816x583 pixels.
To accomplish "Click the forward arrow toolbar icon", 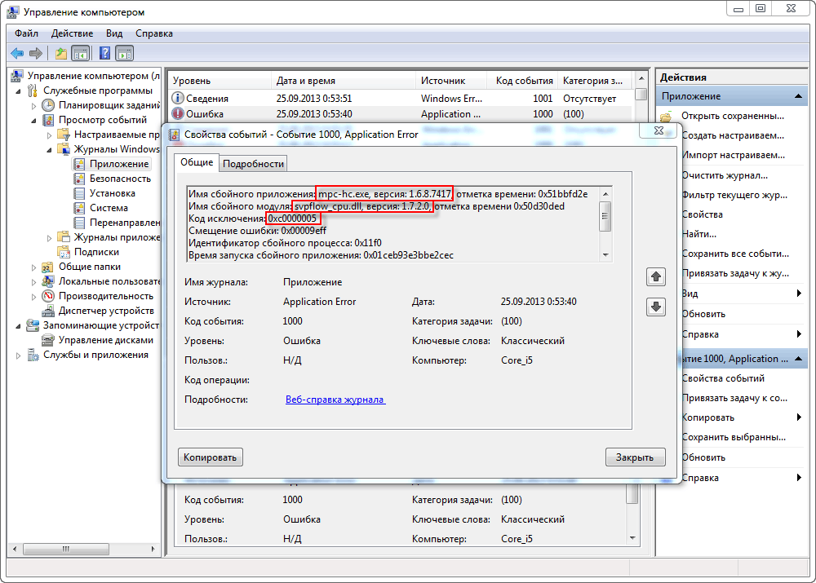I will tap(36, 53).
